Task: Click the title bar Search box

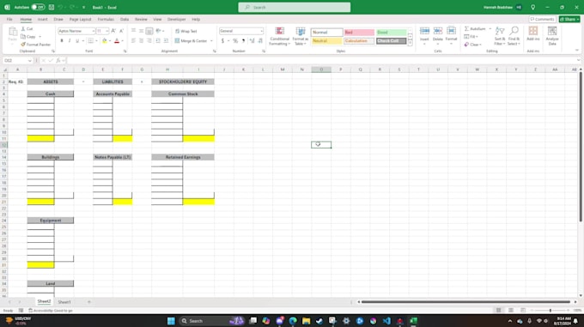Action: click(x=295, y=7)
